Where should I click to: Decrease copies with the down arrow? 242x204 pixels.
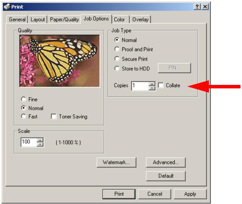click(152, 88)
